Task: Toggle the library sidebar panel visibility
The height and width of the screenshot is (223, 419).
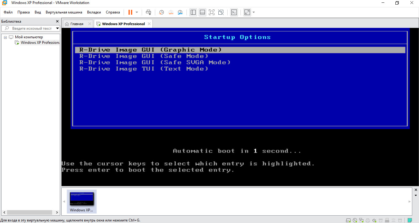Action: 193,12
